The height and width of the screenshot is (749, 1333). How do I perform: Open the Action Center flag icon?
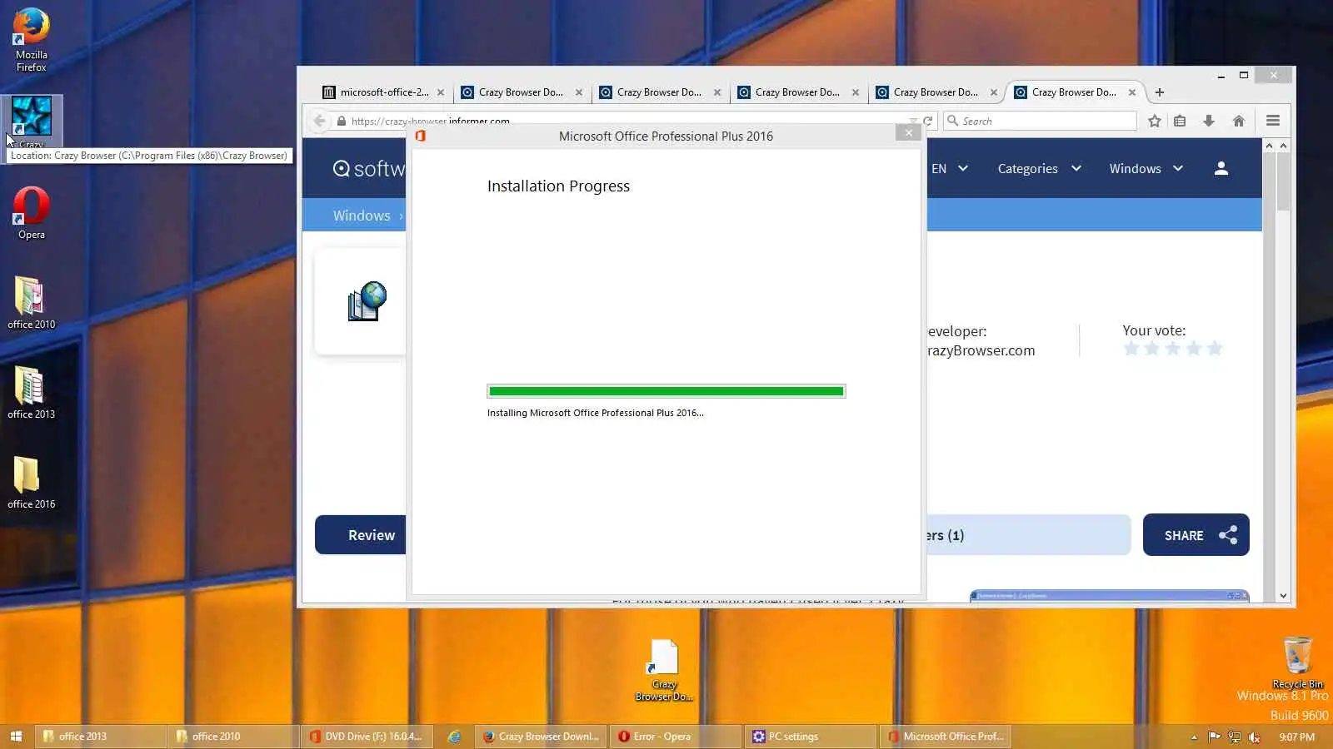[1214, 737]
